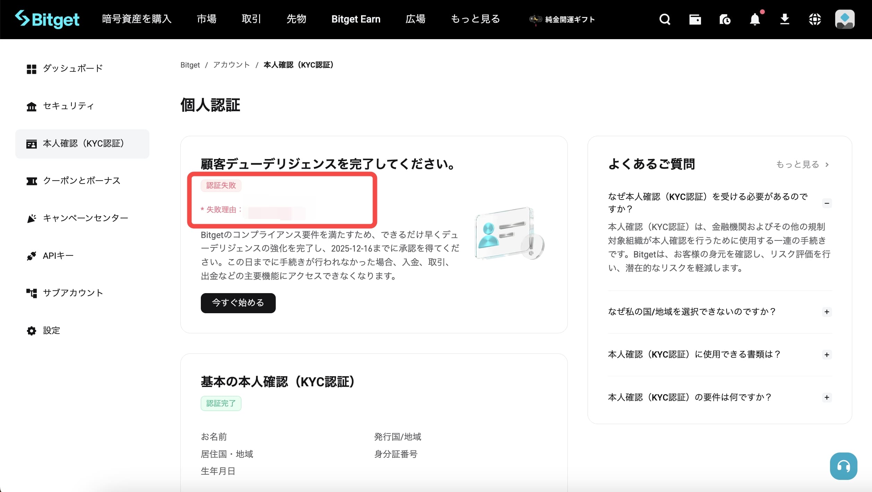Click the Bitget logo

click(47, 19)
